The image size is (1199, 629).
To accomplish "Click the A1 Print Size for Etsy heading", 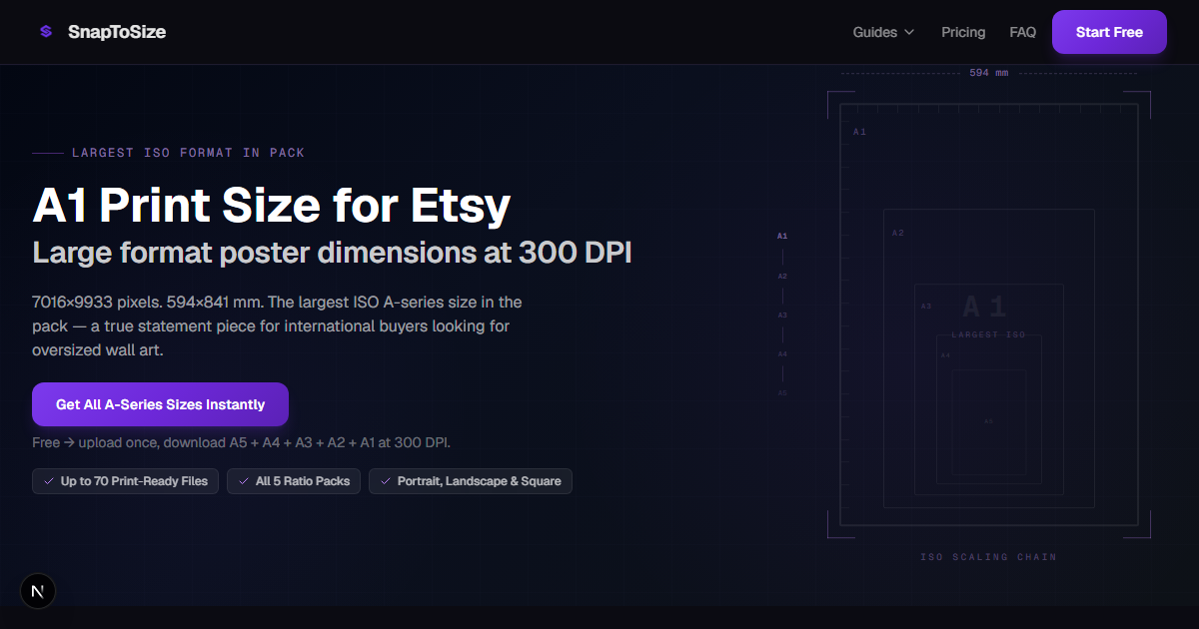I will (x=272, y=206).
